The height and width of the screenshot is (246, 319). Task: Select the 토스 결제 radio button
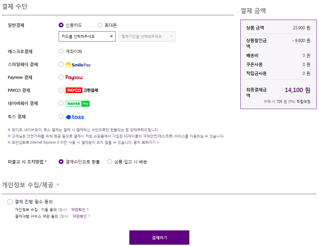(x=61, y=116)
